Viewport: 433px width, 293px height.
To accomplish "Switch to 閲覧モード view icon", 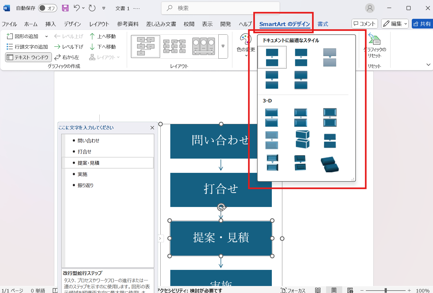I will [318, 290].
